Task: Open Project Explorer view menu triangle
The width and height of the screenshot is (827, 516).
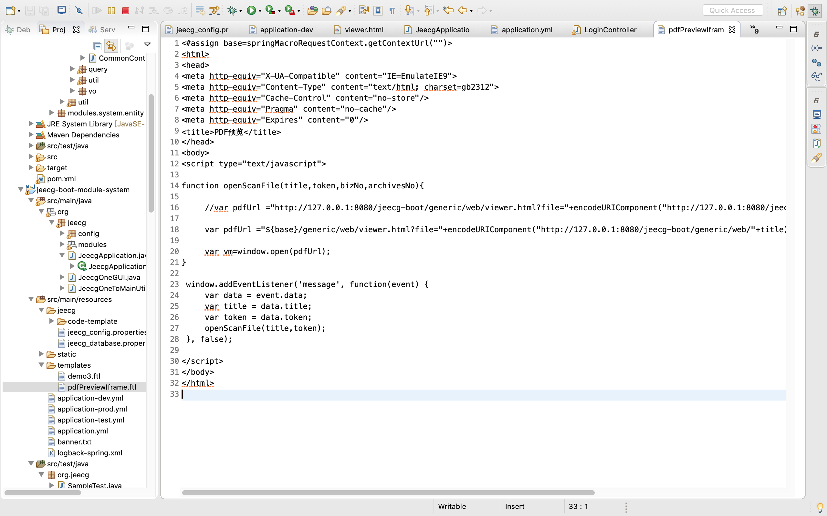Action: (x=147, y=44)
